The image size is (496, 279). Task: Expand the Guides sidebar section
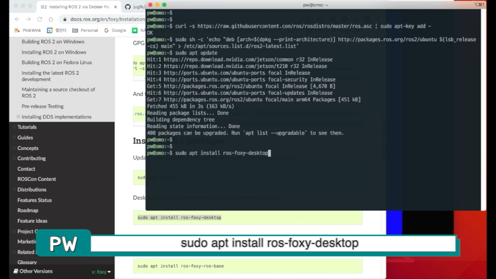pyautogui.click(x=14, y=138)
